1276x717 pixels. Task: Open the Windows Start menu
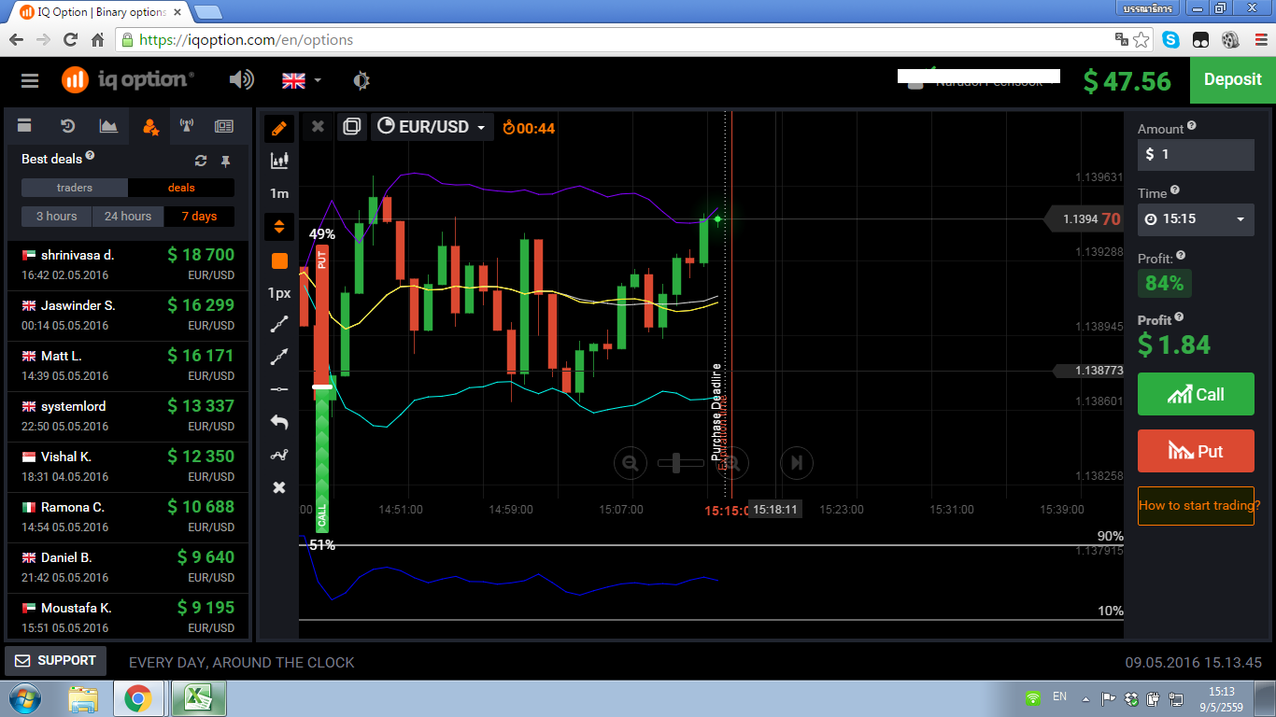tap(25, 698)
